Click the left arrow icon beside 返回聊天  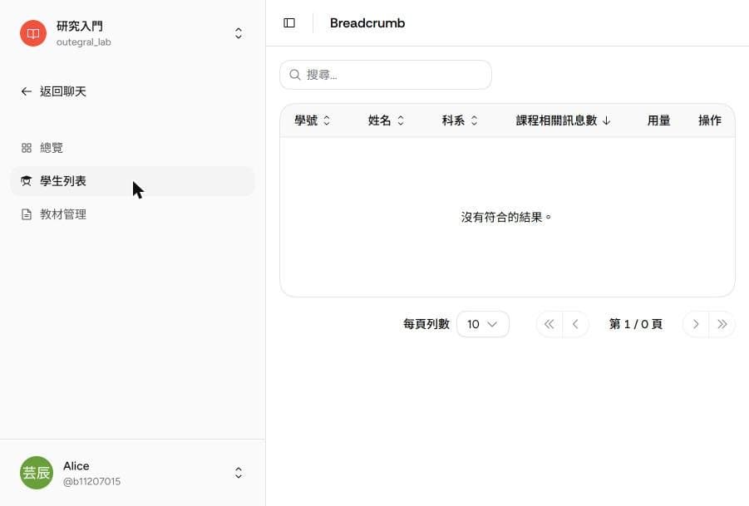(x=27, y=91)
